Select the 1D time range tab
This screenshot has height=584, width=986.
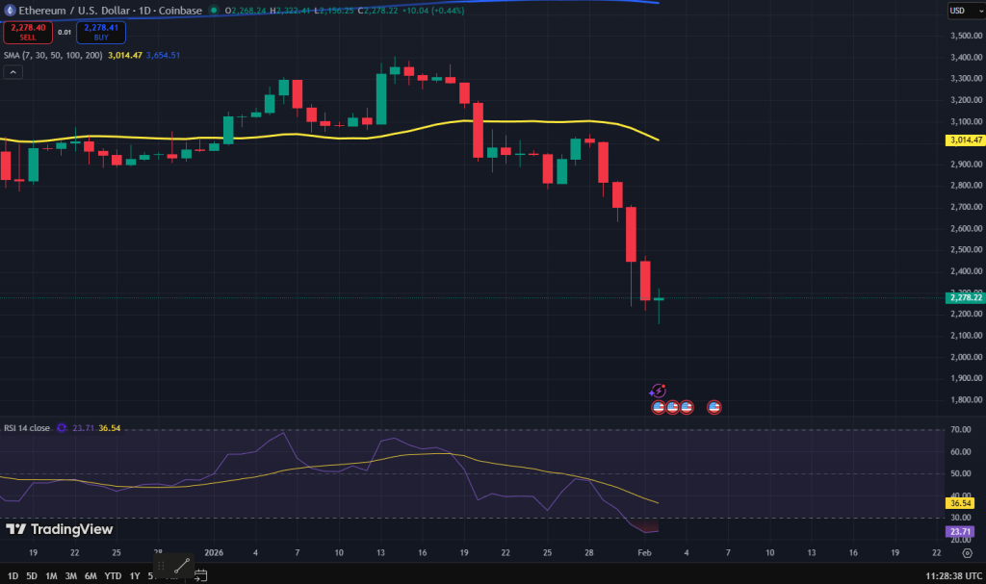[x=13, y=576]
